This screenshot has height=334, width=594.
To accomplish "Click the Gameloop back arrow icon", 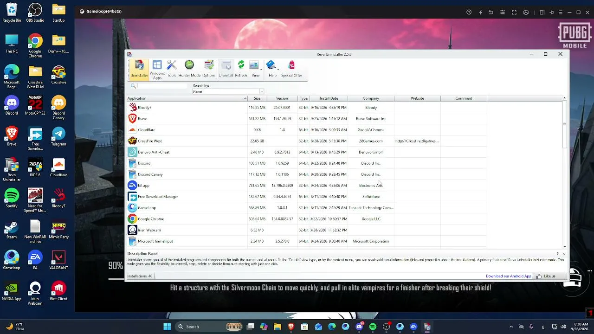I will click(491, 12).
